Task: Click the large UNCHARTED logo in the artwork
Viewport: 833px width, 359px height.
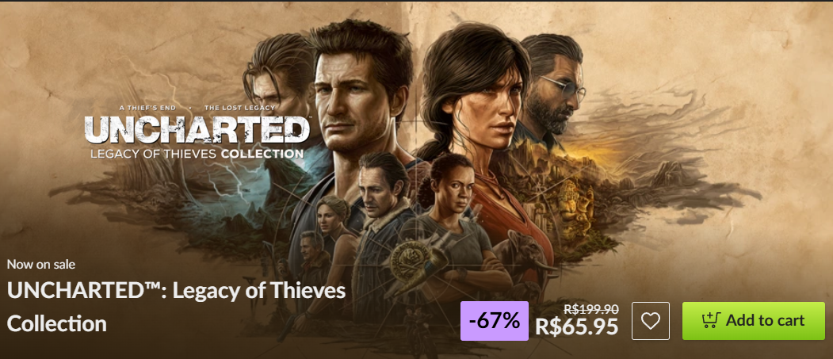Action: 197,130
